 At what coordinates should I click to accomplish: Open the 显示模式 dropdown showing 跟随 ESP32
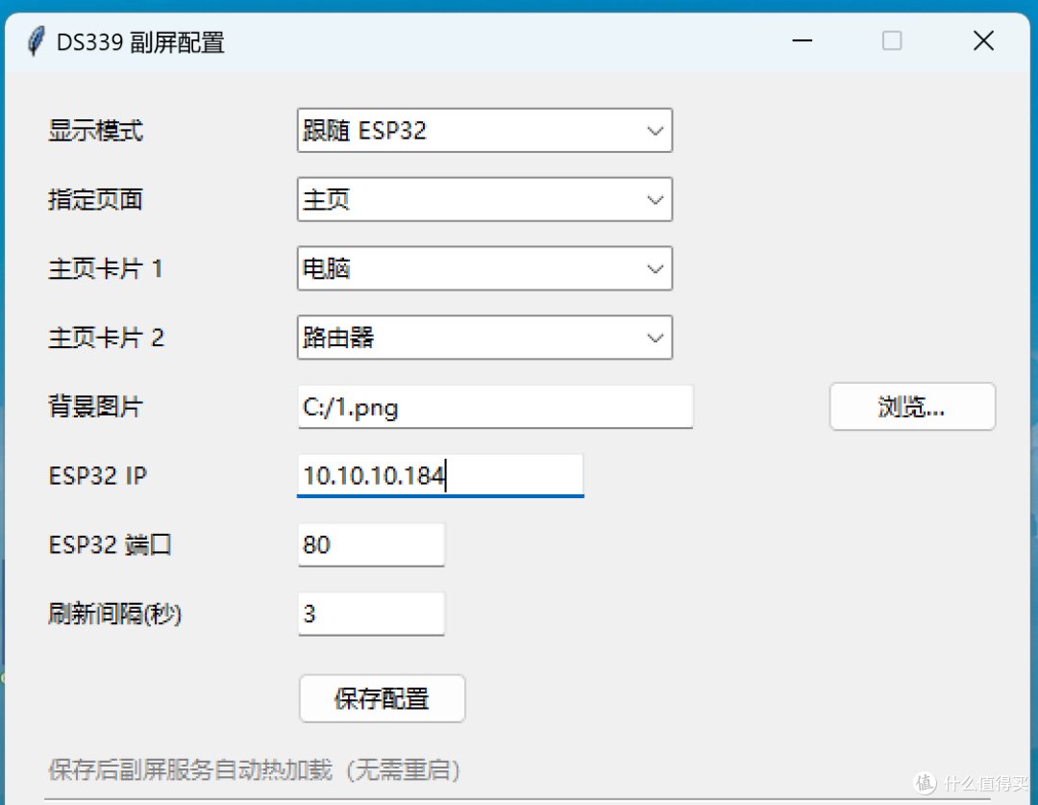tap(484, 131)
